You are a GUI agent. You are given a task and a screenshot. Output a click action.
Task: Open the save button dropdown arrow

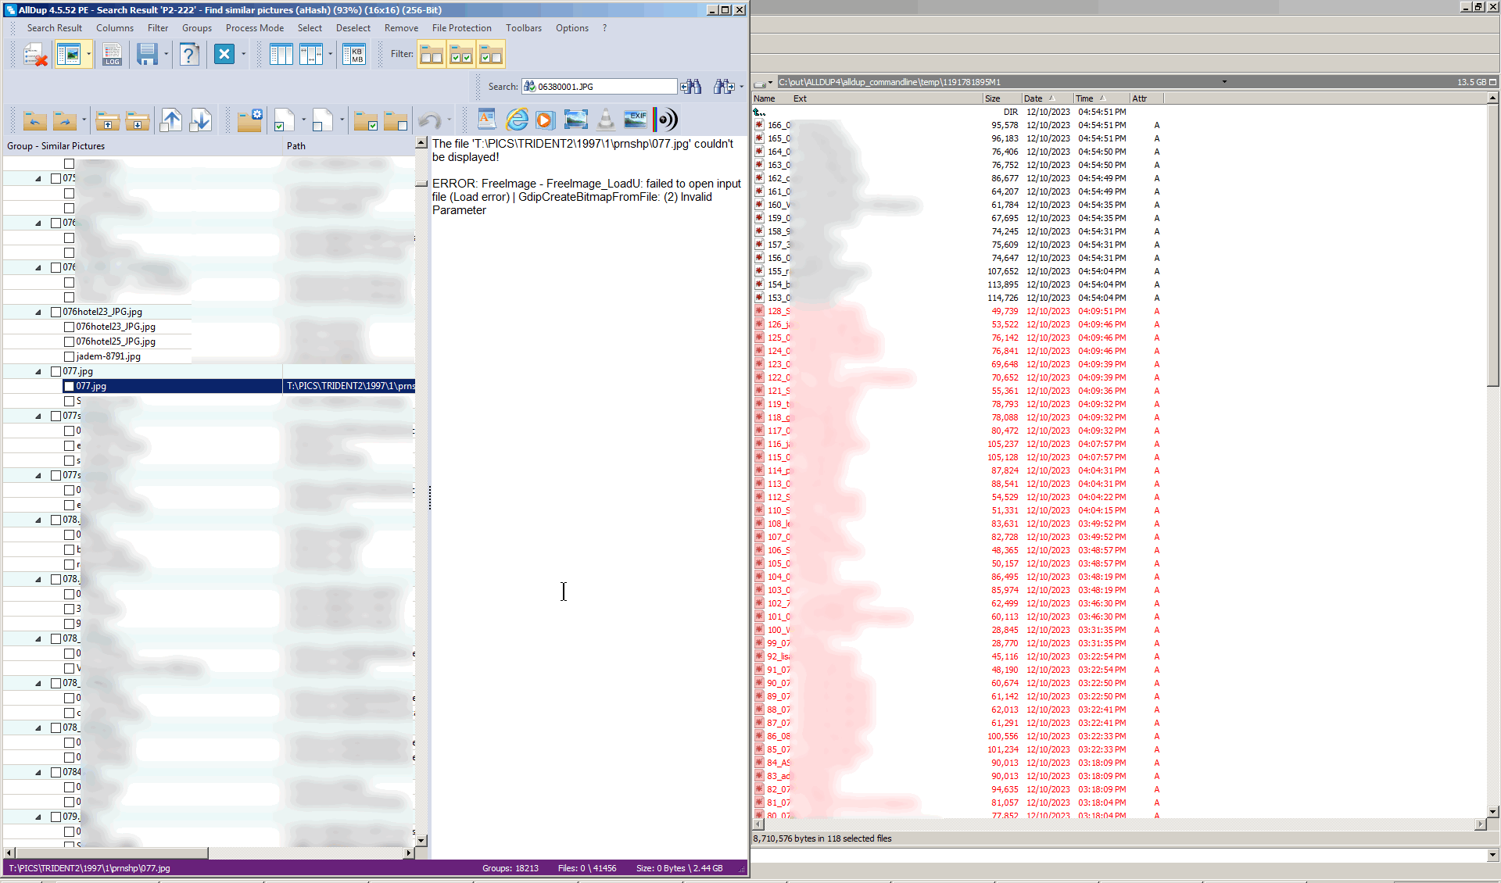[x=167, y=55]
